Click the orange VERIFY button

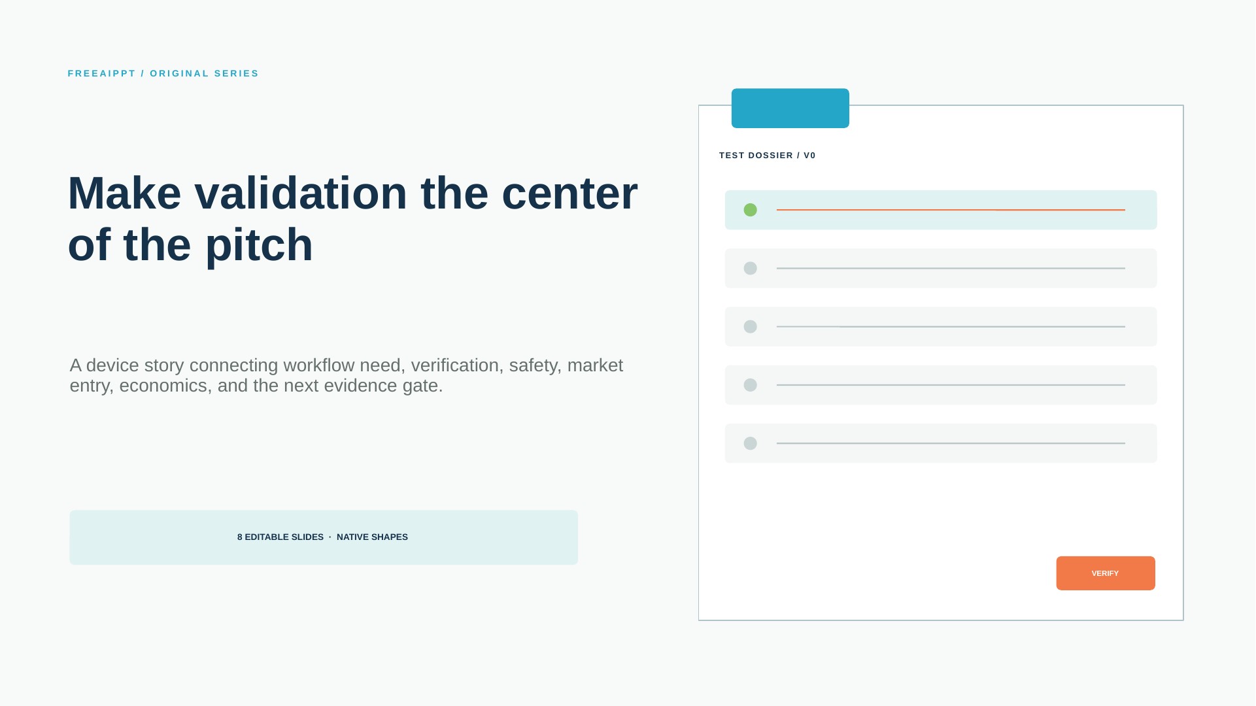click(x=1106, y=573)
